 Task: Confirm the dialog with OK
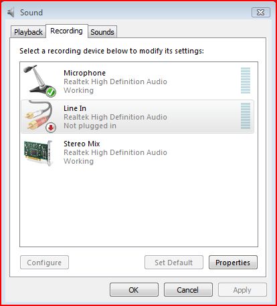[134, 290]
